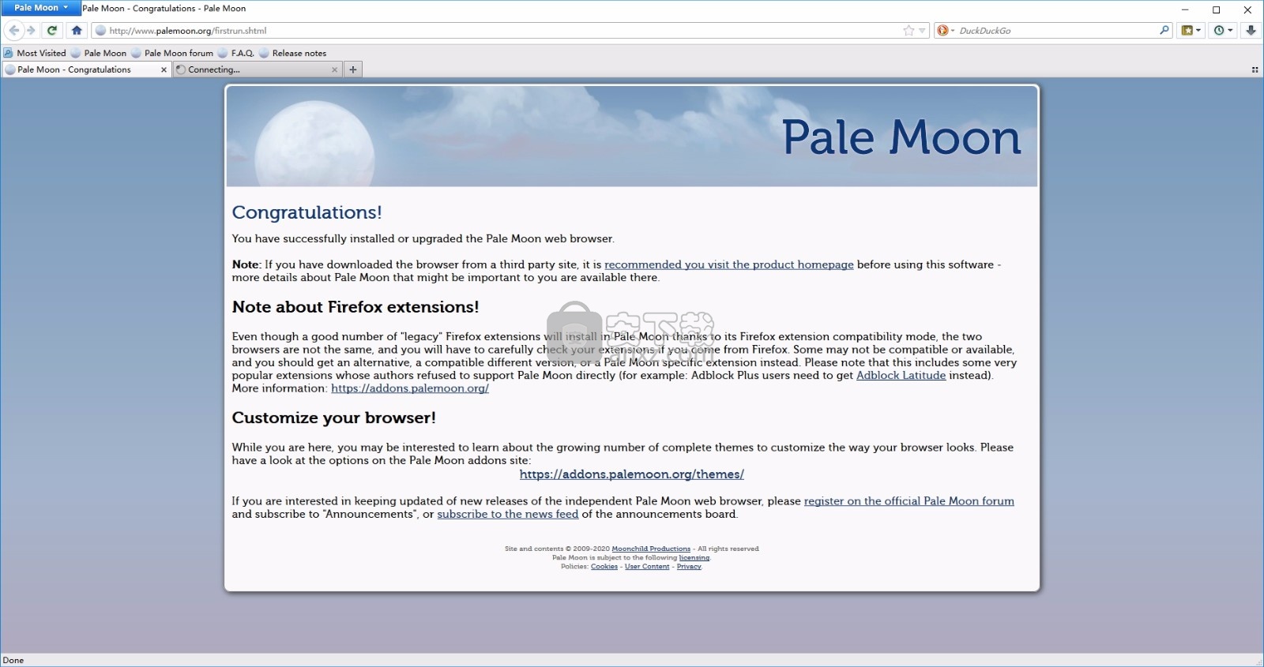
Task: Open the Release notes bookmark
Action: 293,53
